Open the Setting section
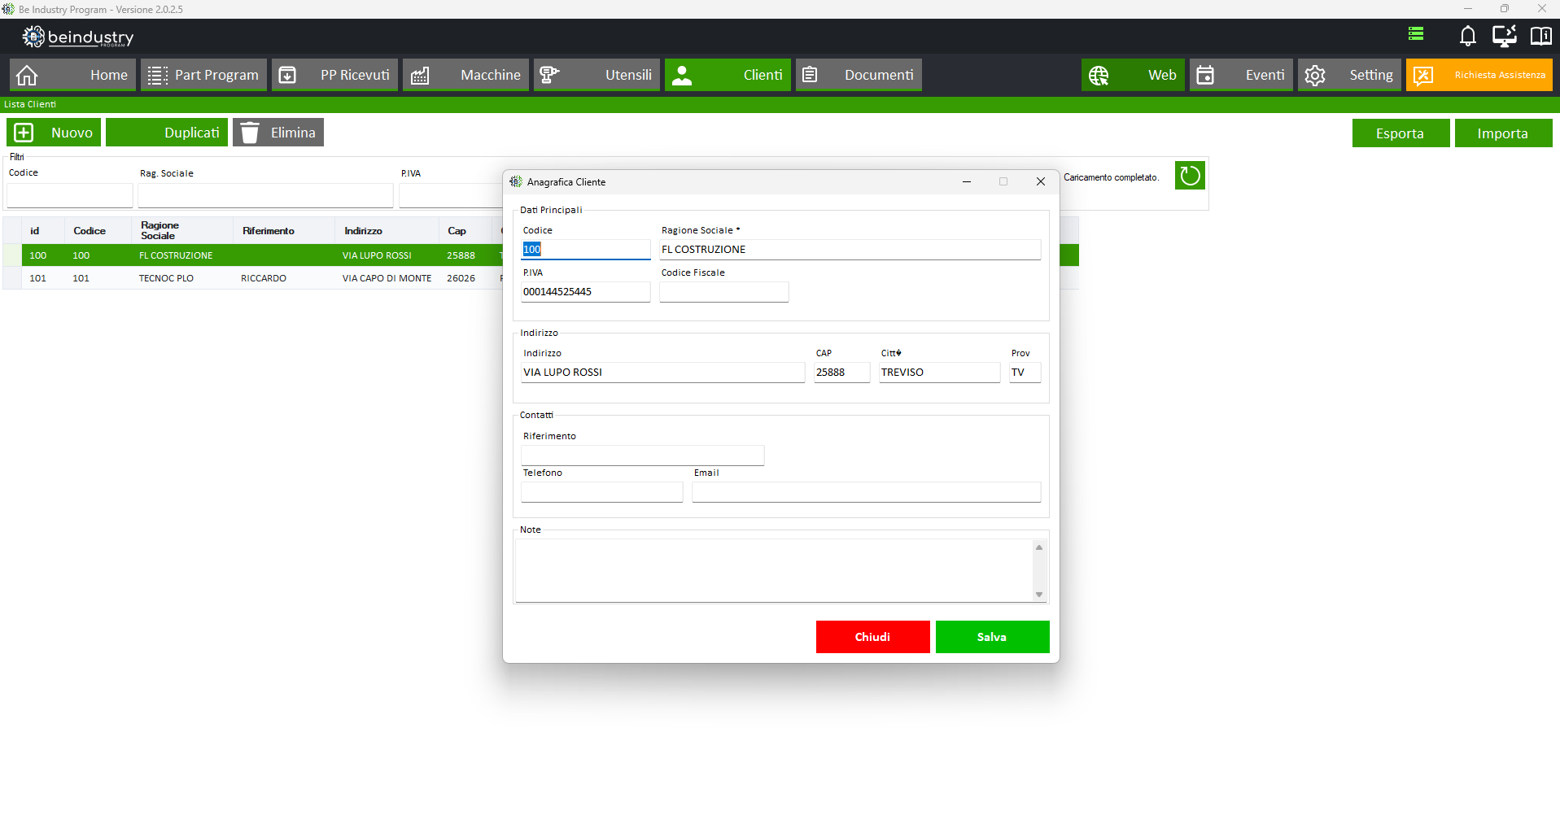Screen dimensions: 1560x837 pyautogui.click(x=1349, y=75)
